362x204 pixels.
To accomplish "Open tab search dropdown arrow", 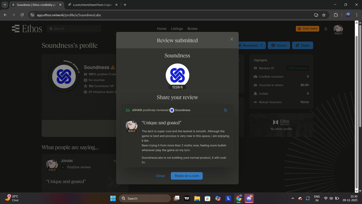I will (5, 5).
